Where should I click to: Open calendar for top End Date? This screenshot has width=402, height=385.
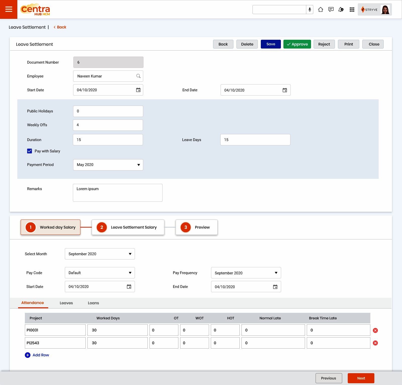click(285, 90)
